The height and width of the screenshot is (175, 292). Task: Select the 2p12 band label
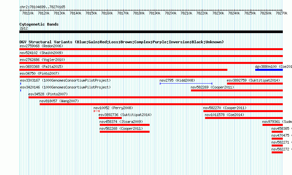tap(24, 28)
